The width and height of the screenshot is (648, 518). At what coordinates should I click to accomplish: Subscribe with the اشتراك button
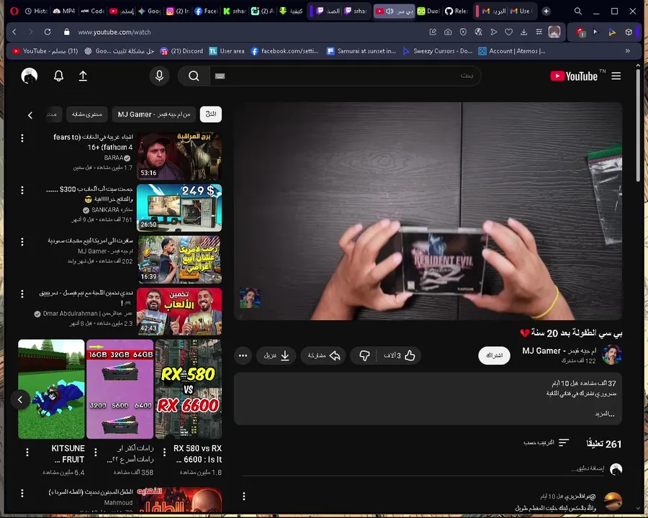click(x=494, y=355)
